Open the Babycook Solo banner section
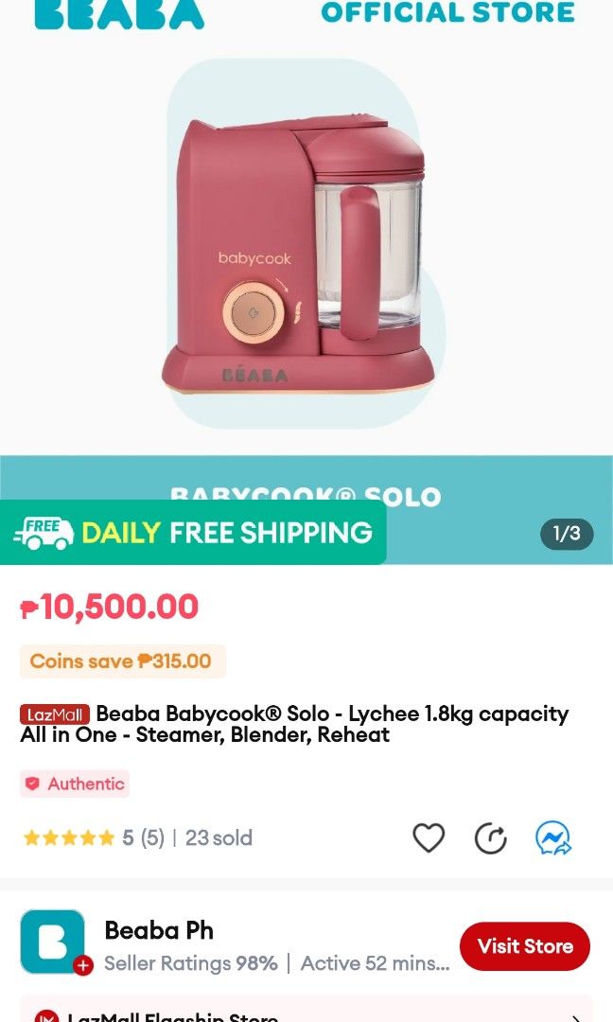613x1022 pixels. click(306, 492)
